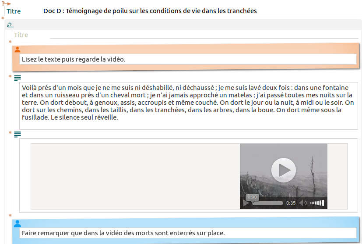Viewport: 362px width, 244px height.
Task: Click the text block icon above the testimony paragraph
Action: (x=18, y=78)
